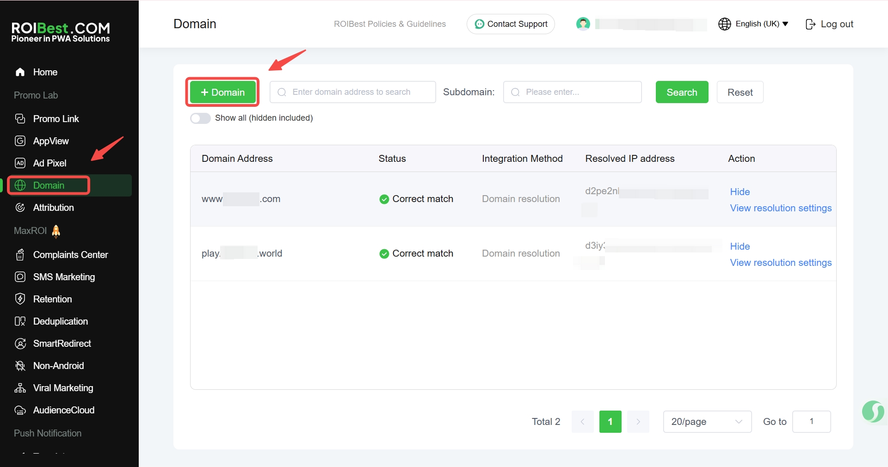The image size is (888, 467).
Task: Open the 20/page size dropdown
Action: [x=707, y=422]
